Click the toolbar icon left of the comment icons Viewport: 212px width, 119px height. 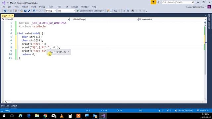click(116, 11)
